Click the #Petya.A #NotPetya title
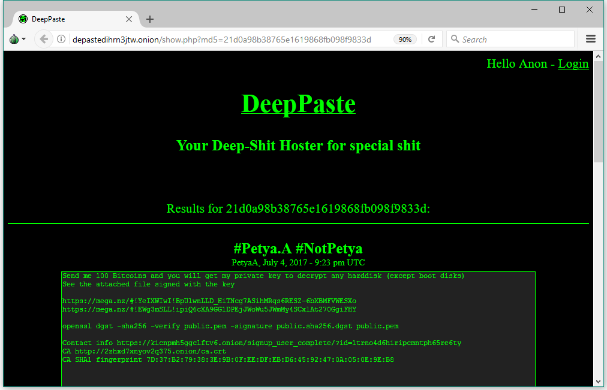607x390 pixels. (298, 249)
